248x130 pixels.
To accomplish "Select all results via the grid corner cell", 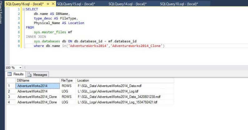I will [11, 80].
